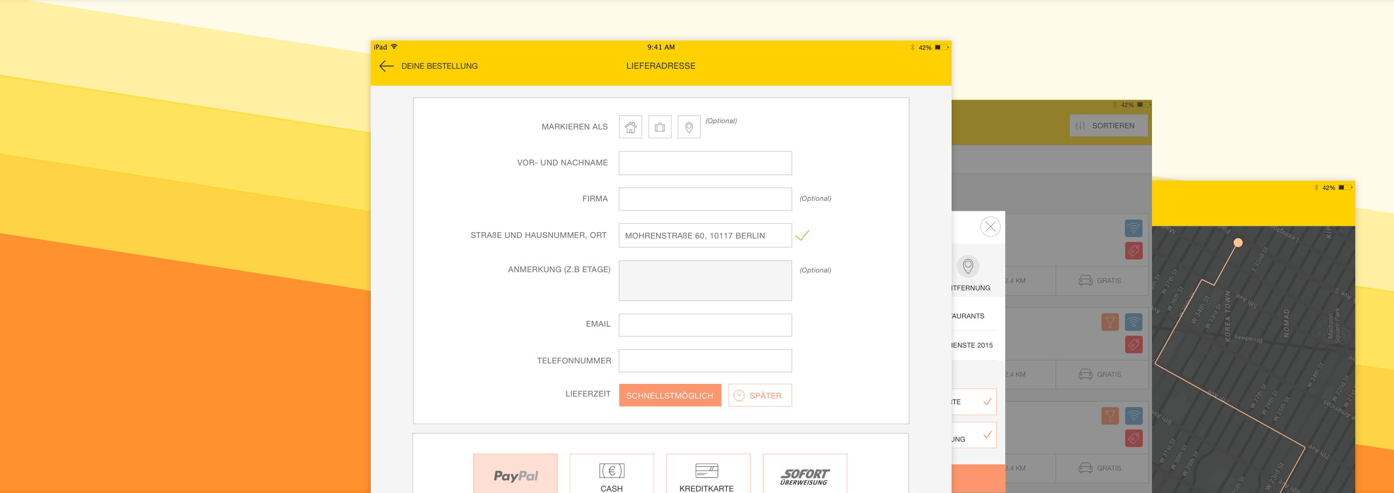
Task: Tap the euro banknote icon above Cash
Action: coord(611,471)
